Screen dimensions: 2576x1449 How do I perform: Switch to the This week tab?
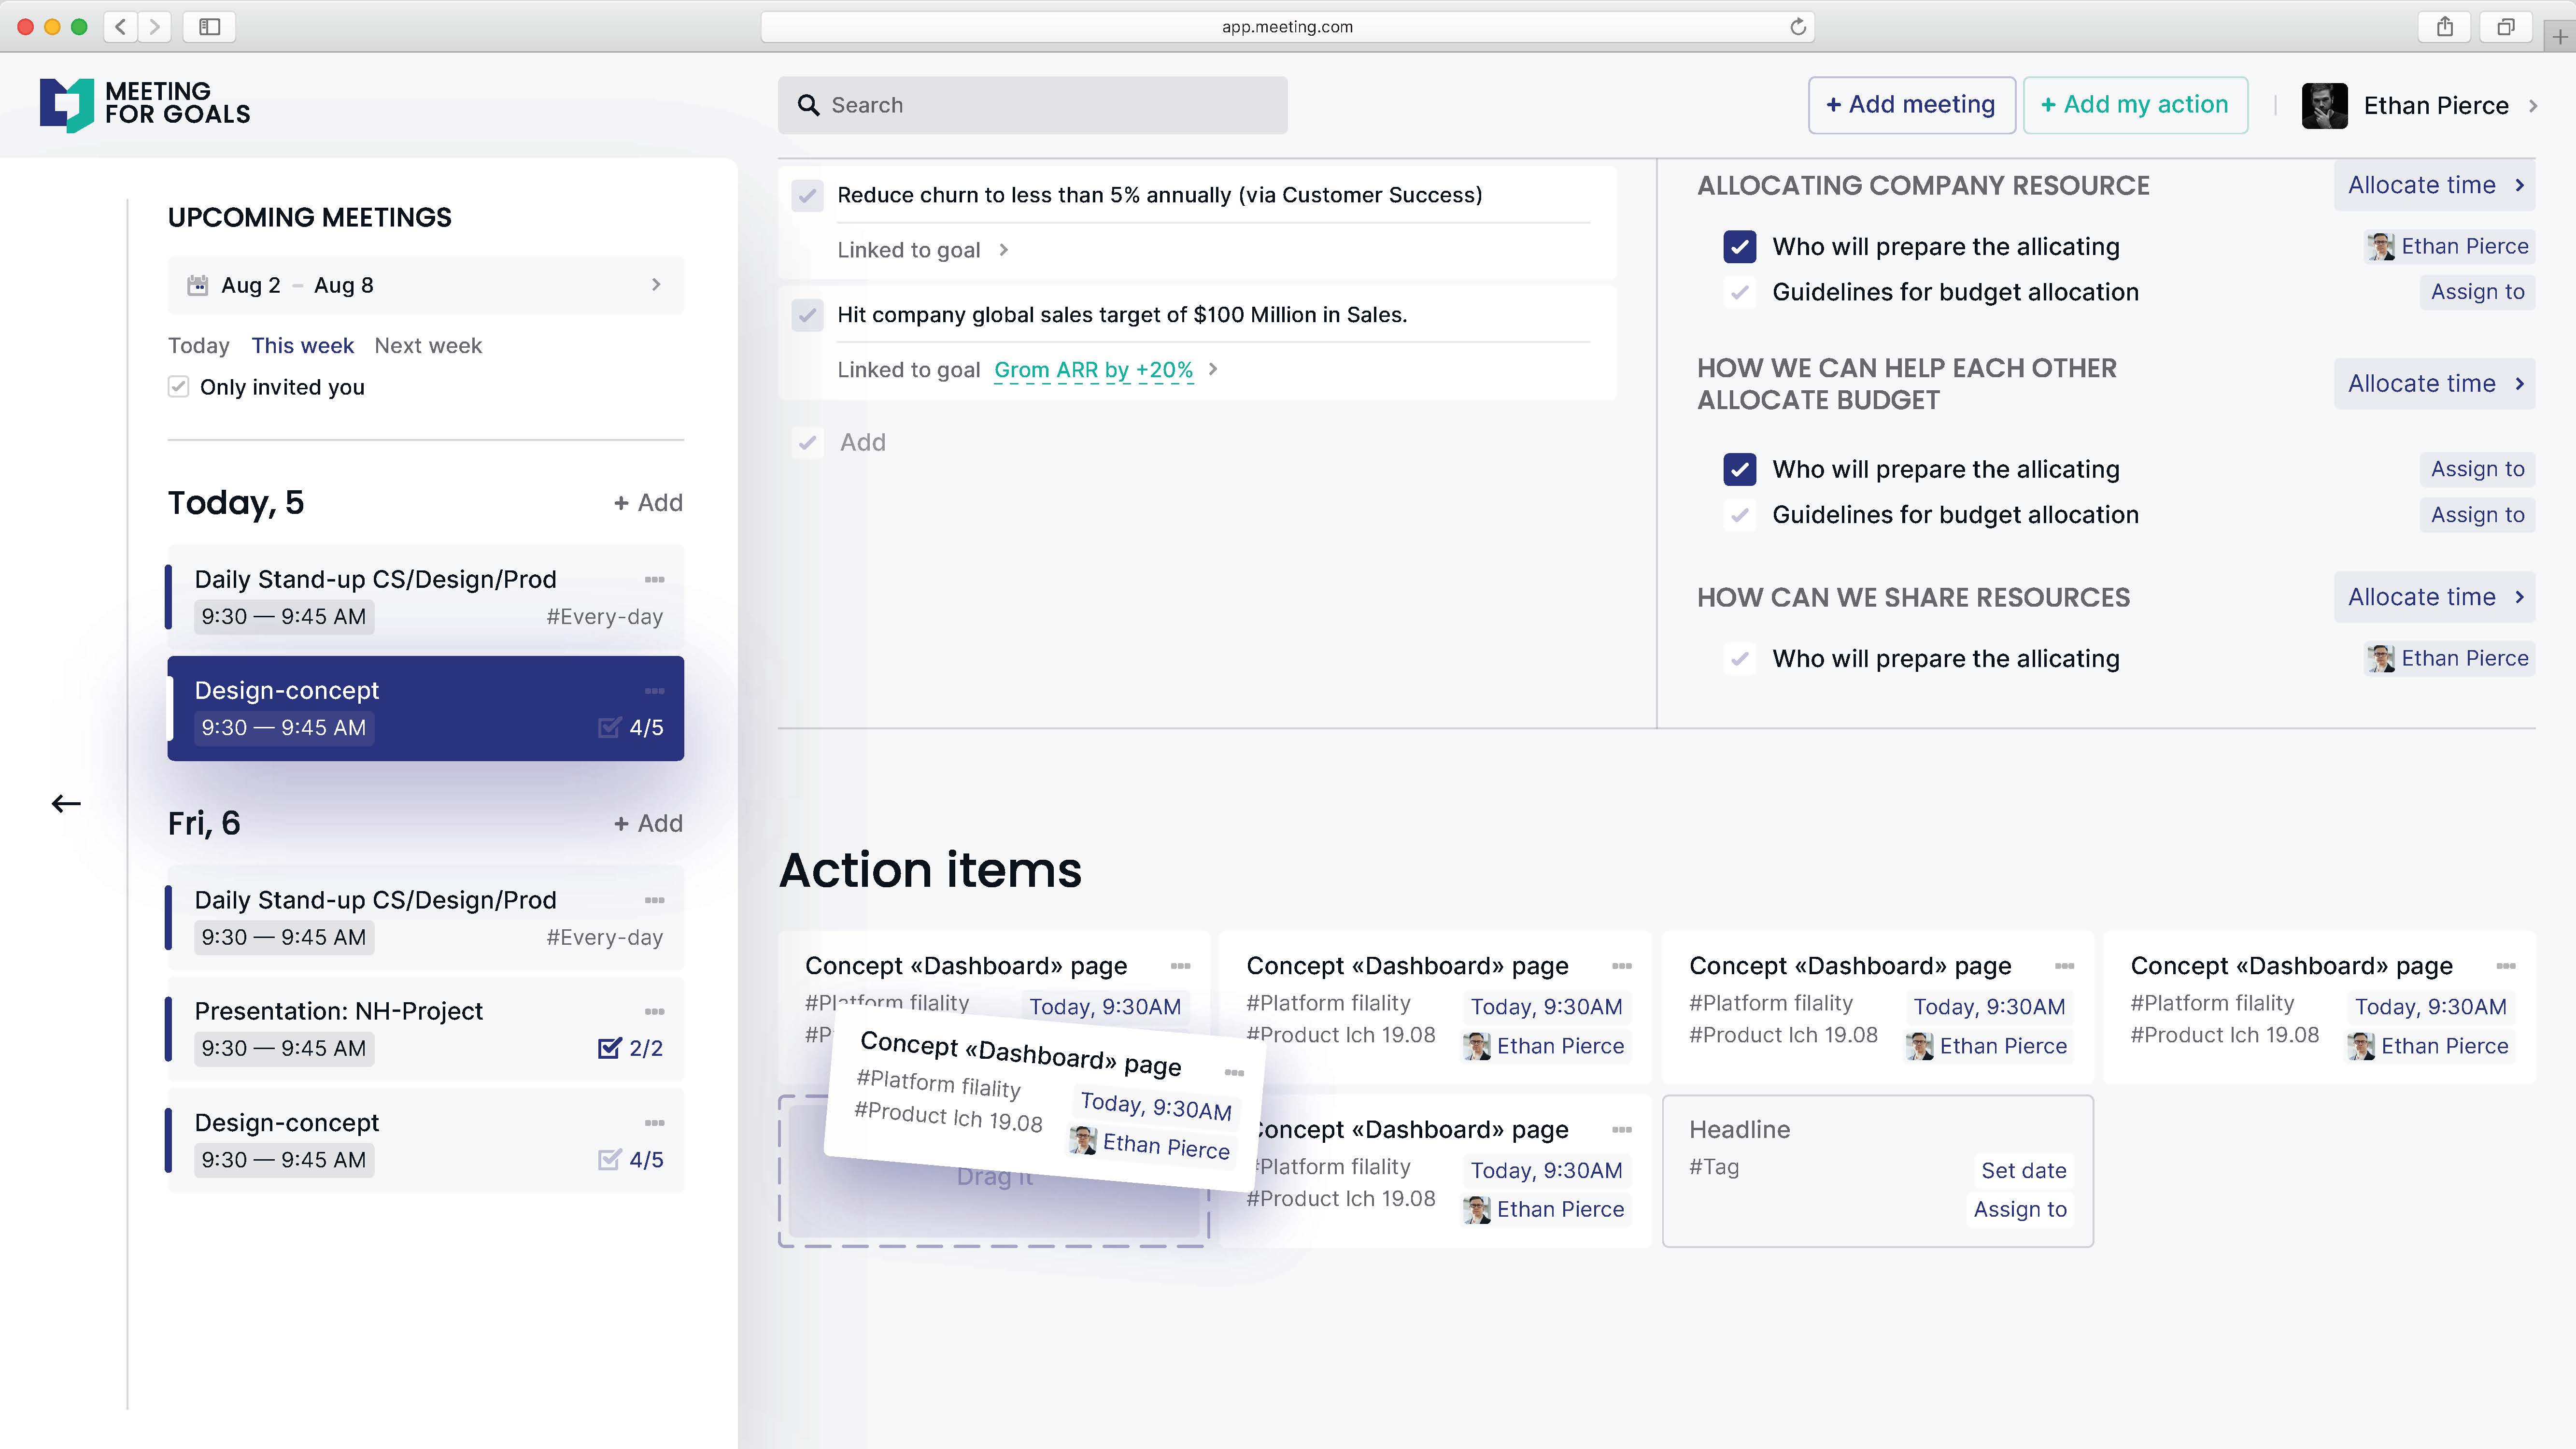[302, 345]
